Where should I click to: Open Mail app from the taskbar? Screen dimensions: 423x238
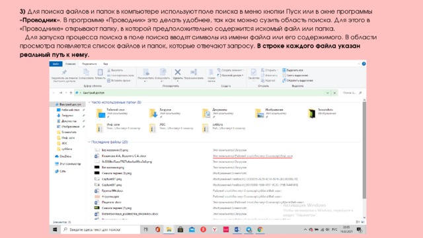click(192, 229)
